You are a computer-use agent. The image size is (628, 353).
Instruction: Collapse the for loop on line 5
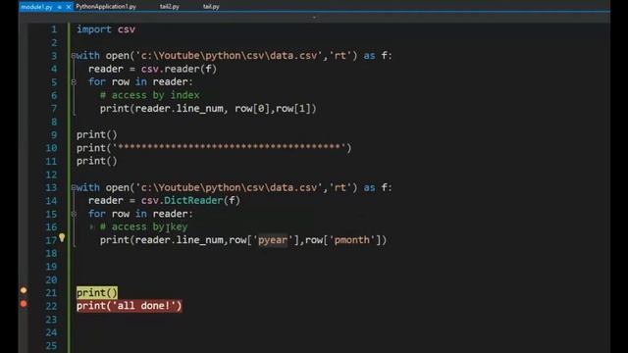(74, 82)
